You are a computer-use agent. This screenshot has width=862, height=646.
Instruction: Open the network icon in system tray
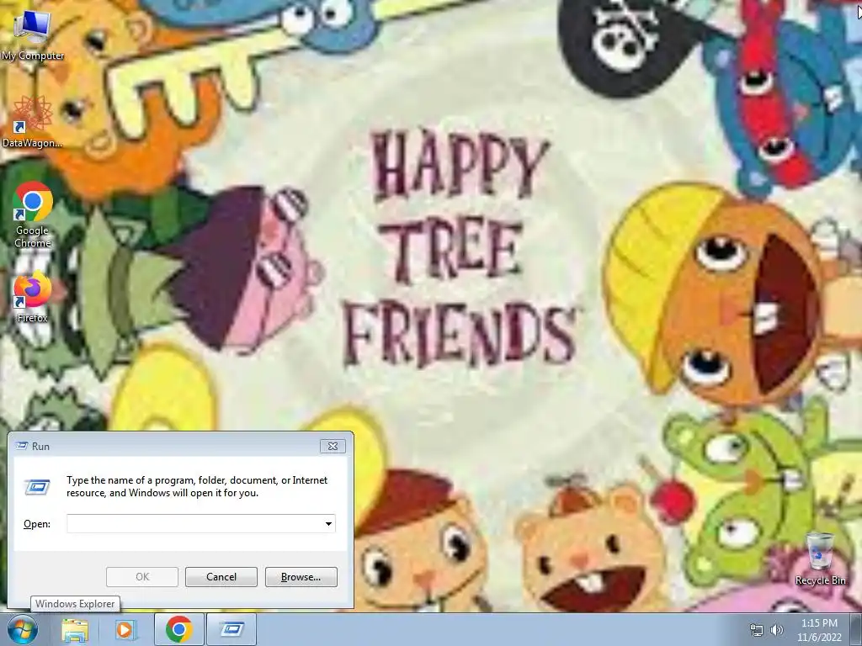click(x=757, y=630)
